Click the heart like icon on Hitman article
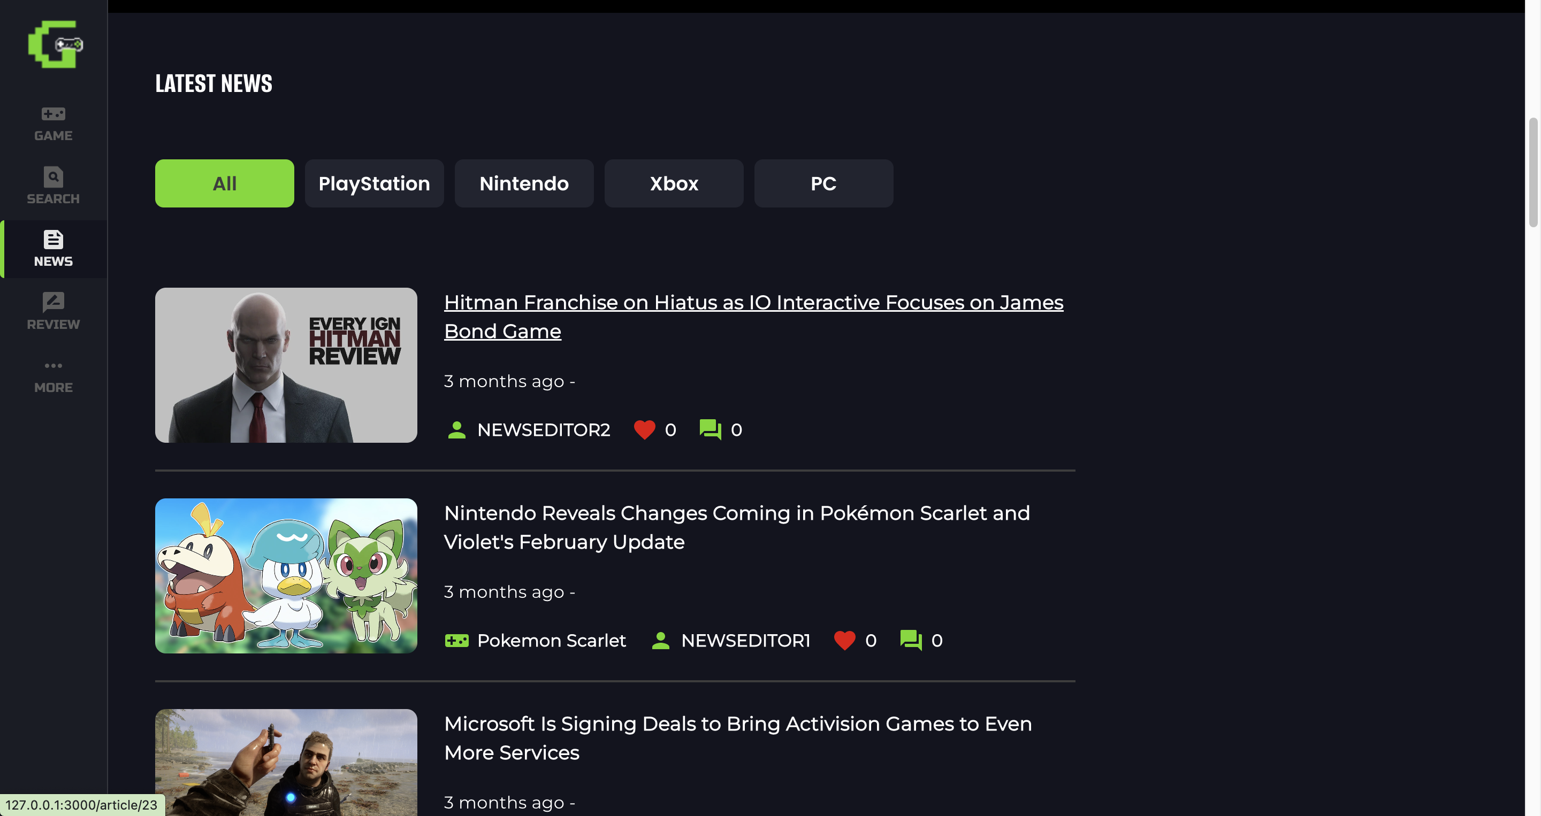 (644, 430)
